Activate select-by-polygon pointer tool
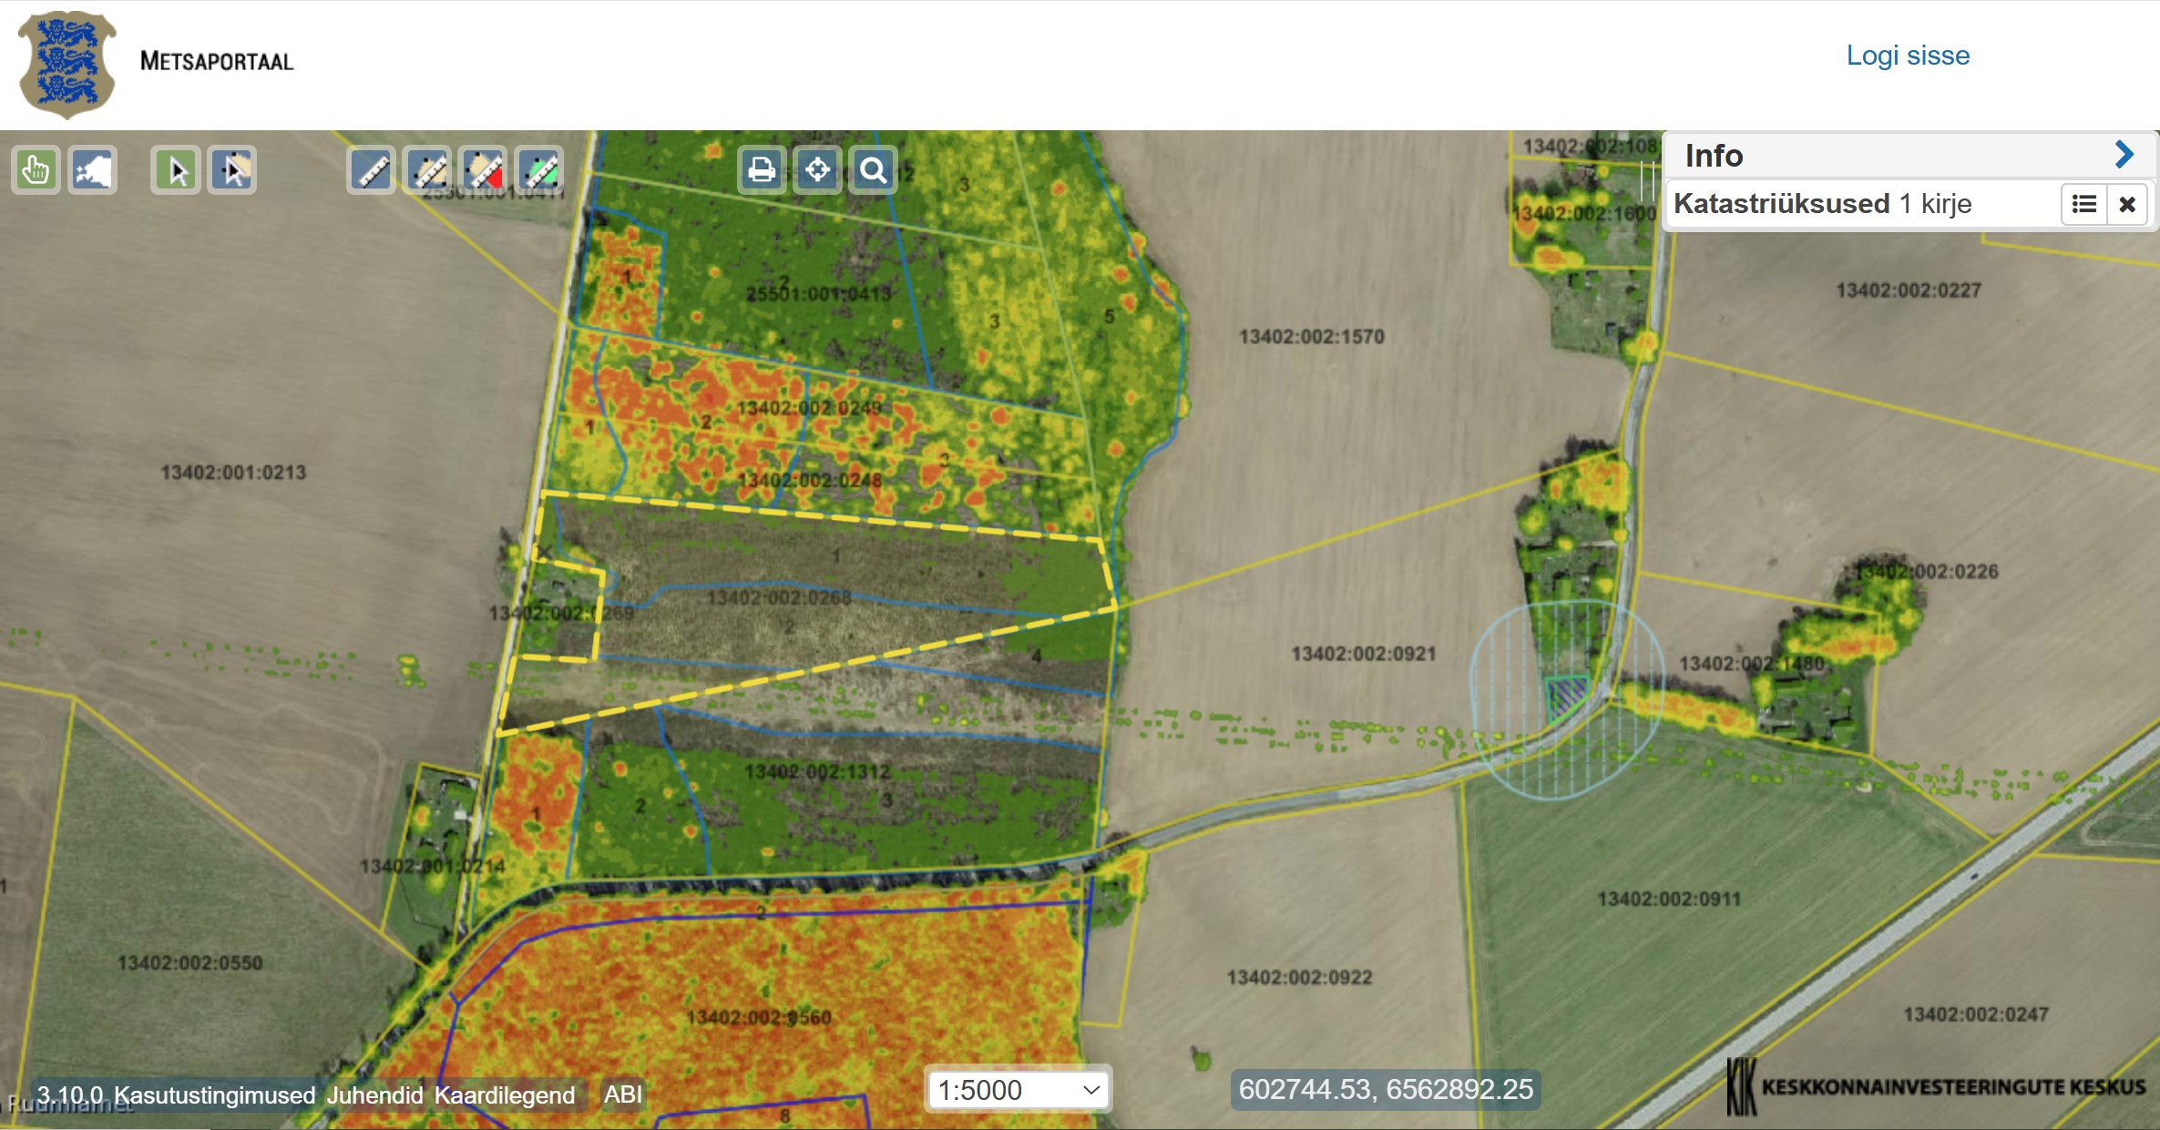Viewport: 2160px width, 1130px height. [x=233, y=170]
